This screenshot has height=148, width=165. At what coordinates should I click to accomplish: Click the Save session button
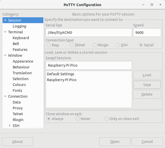(147, 85)
